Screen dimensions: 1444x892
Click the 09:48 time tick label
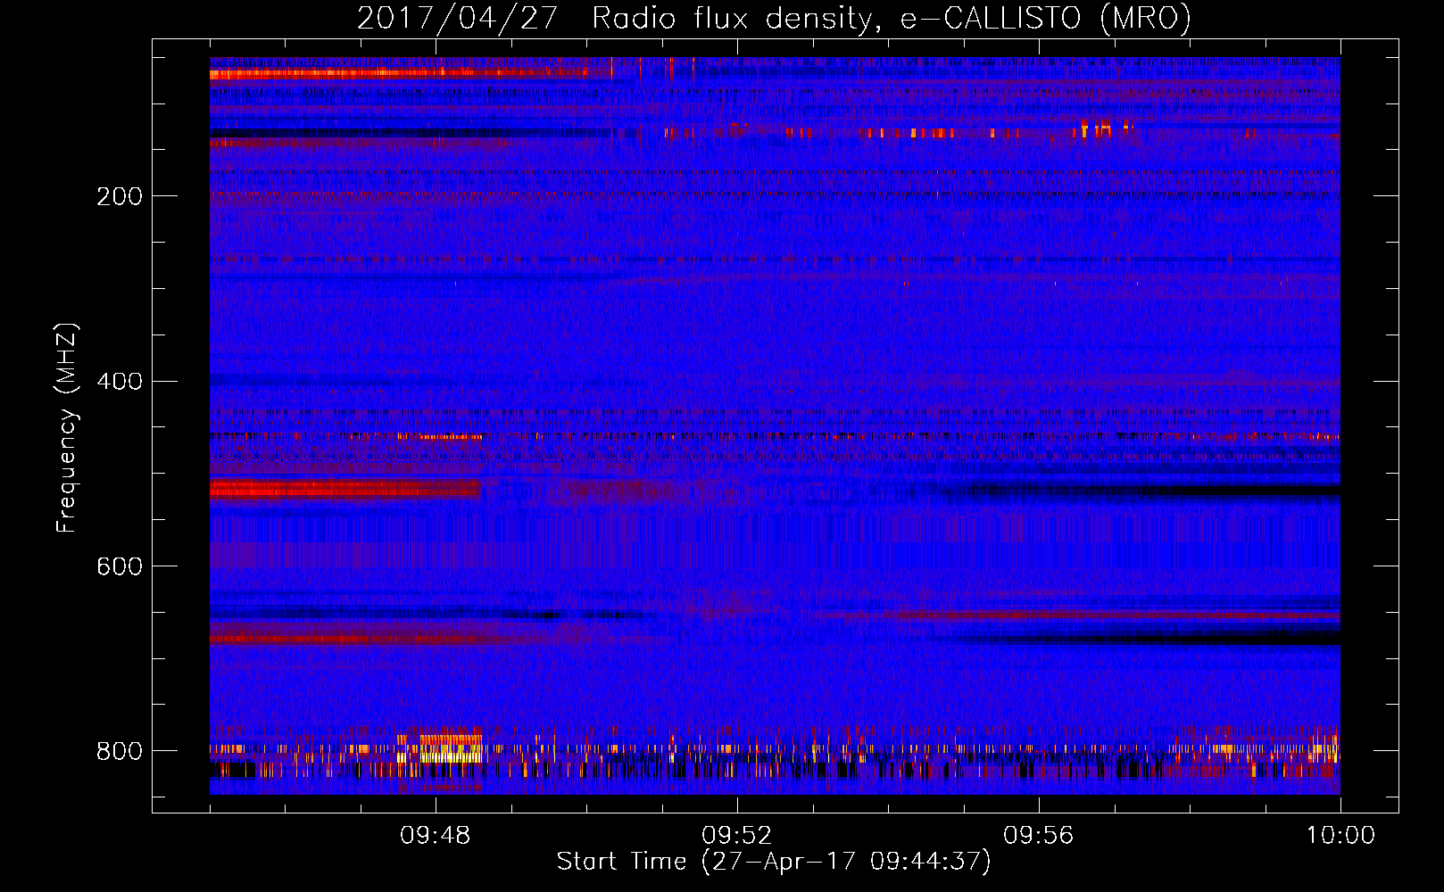(436, 836)
